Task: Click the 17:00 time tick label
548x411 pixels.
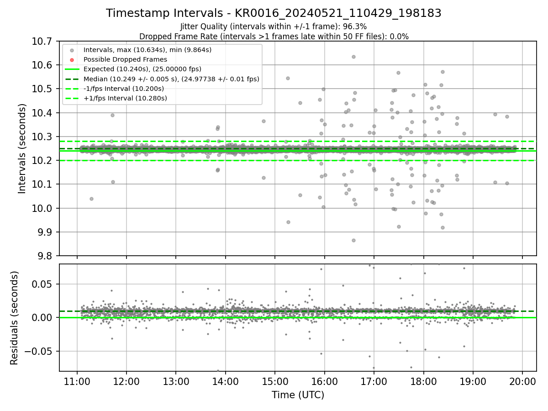Action: click(374, 381)
